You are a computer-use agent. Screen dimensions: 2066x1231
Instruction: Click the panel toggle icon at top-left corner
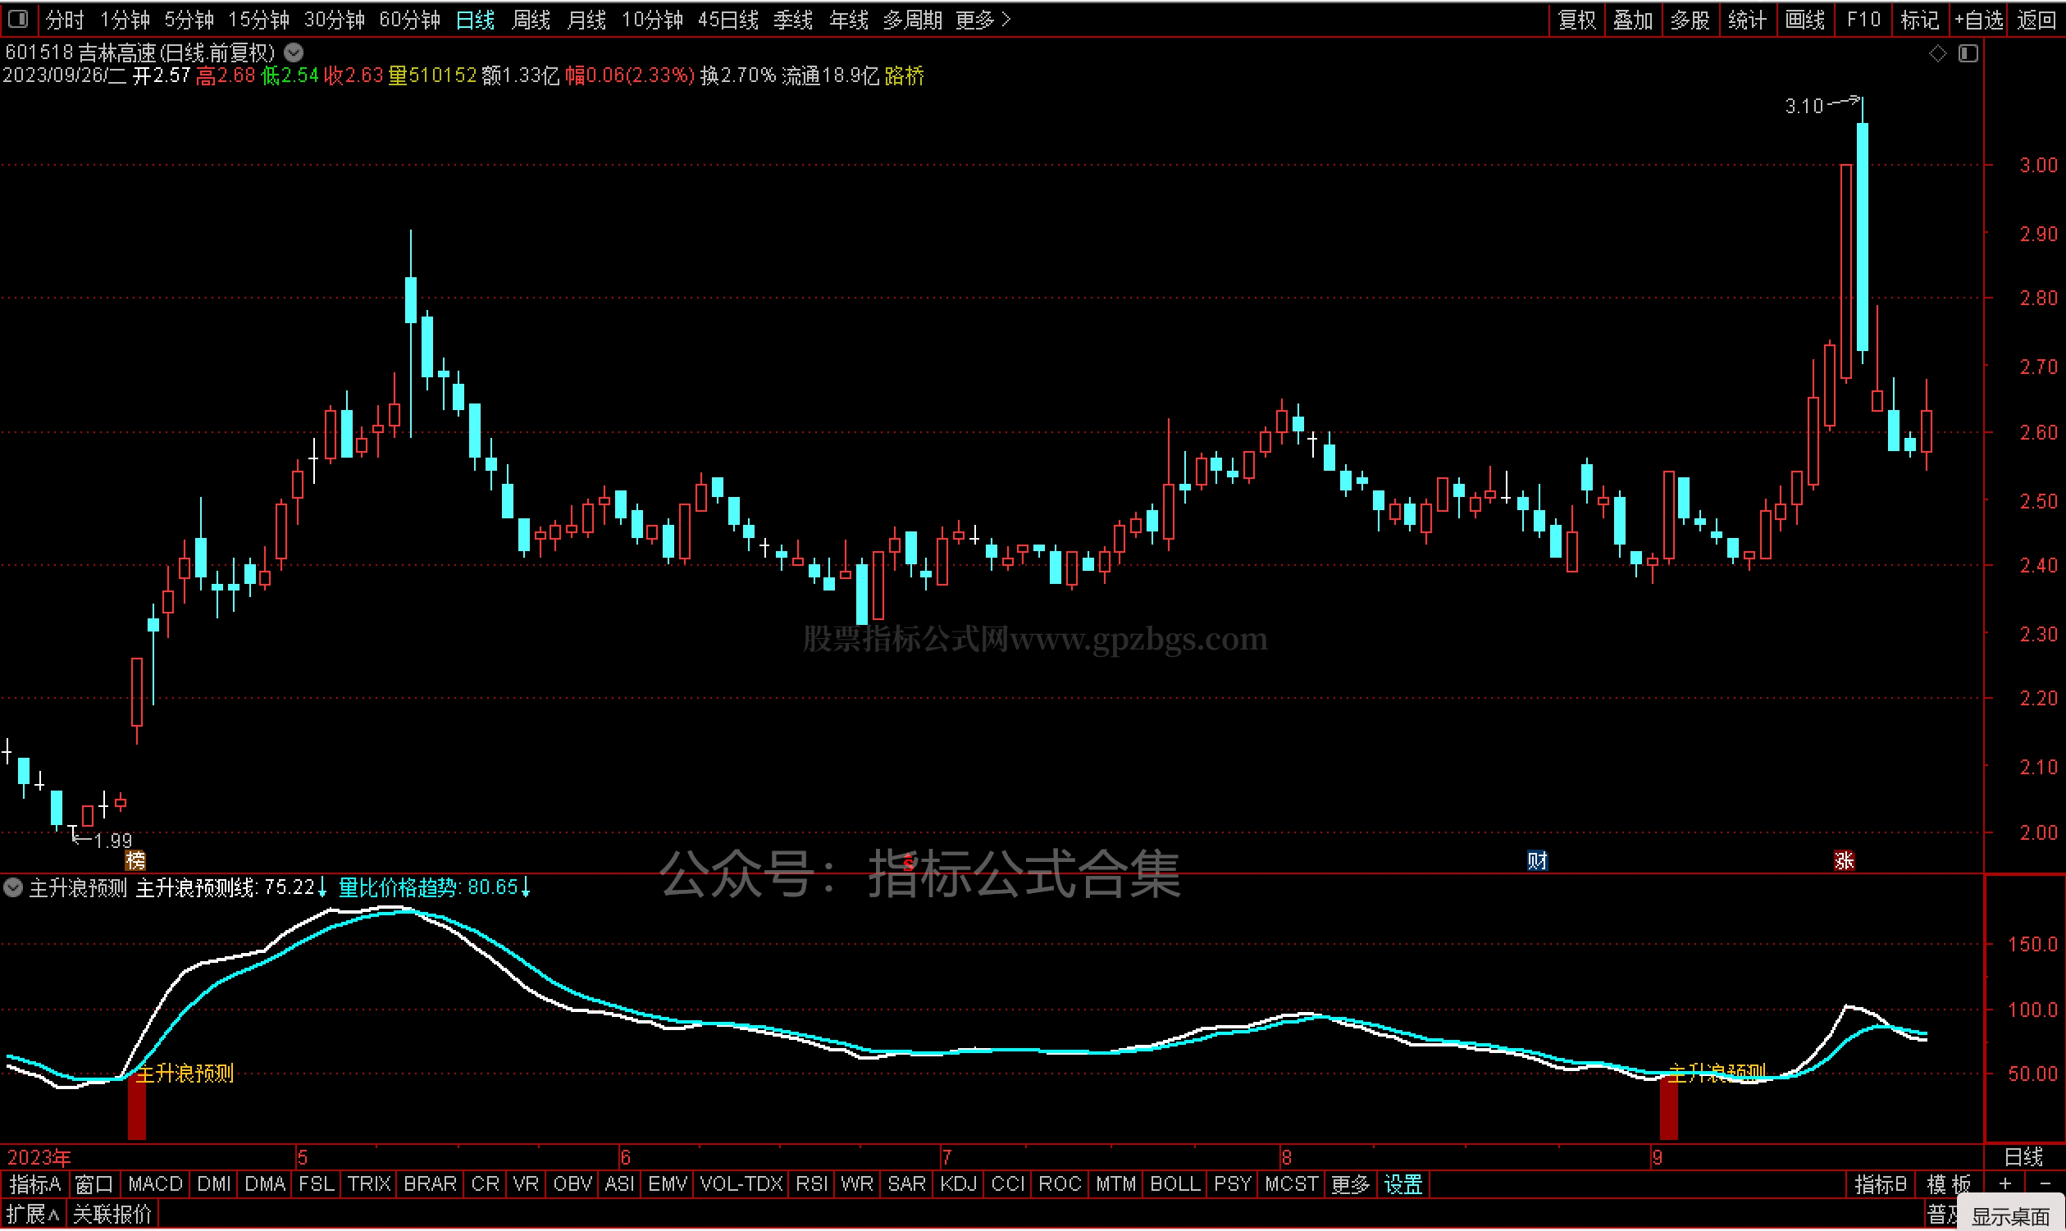[x=18, y=18]
